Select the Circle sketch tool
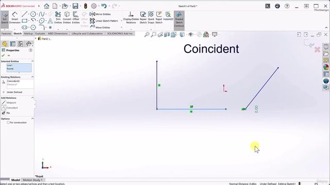Screen dimensions: 330x185 point(33,14)
